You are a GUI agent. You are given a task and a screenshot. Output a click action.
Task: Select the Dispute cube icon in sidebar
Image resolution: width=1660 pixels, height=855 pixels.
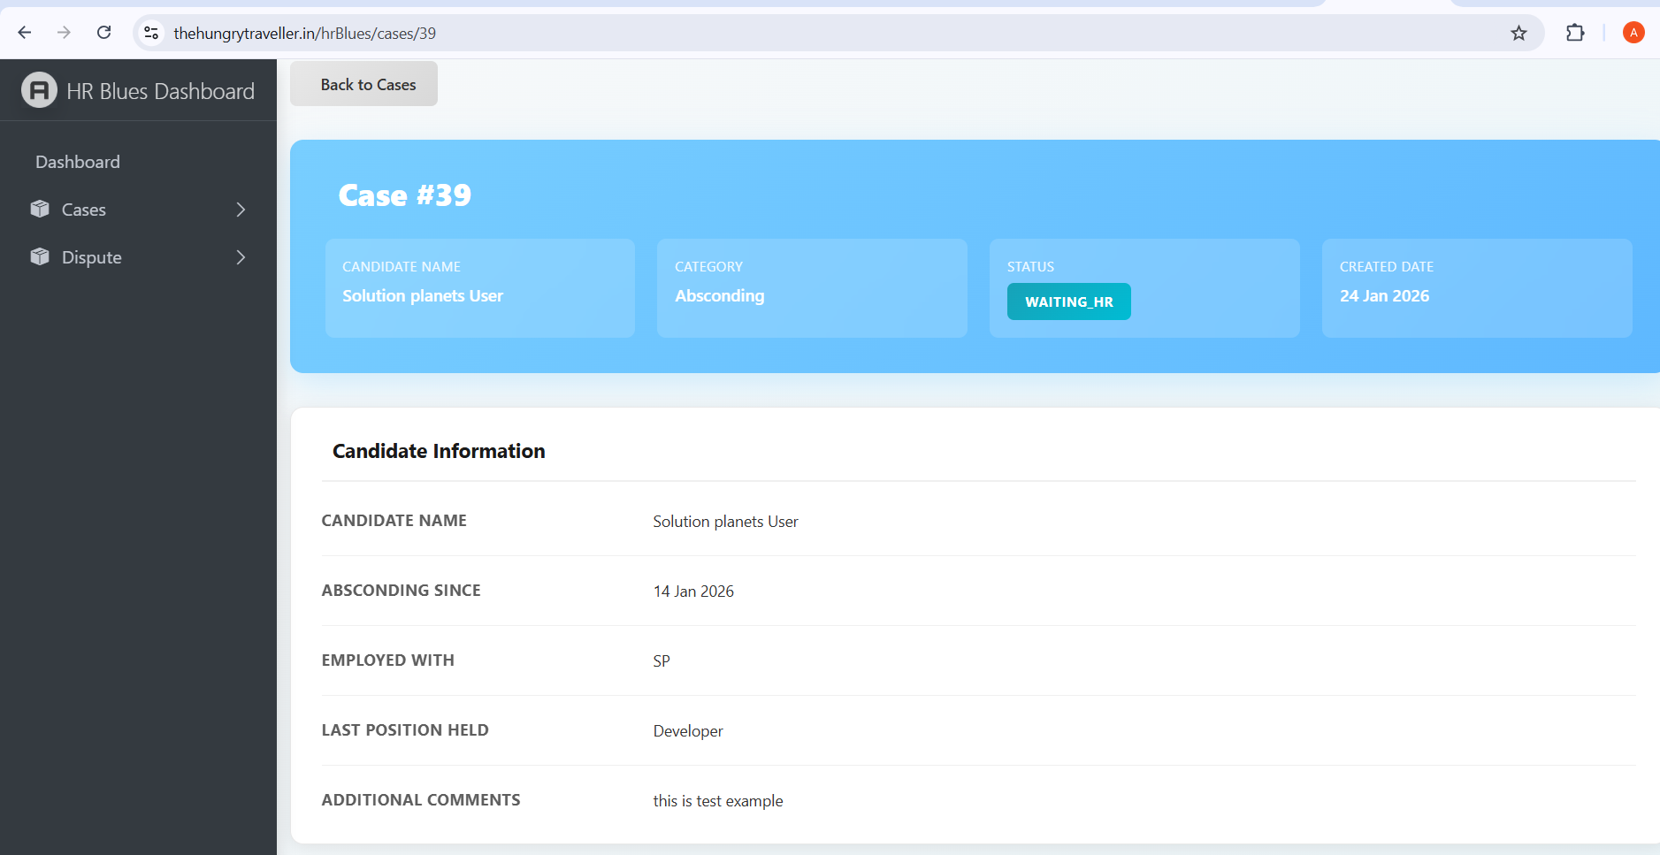pos(40,256)
